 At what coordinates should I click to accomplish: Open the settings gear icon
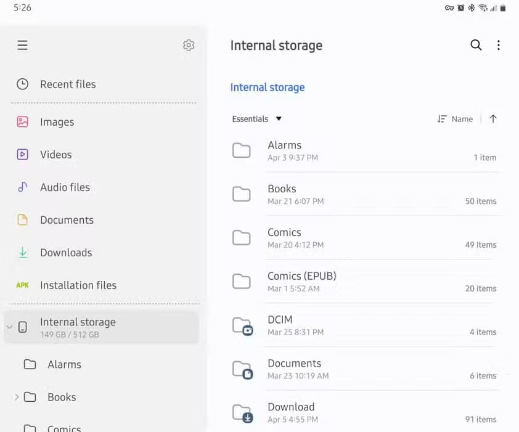(189, 45)
